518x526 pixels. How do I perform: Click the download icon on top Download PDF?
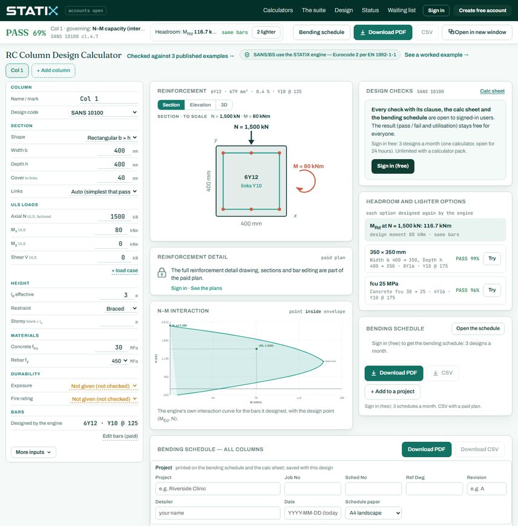362,33
